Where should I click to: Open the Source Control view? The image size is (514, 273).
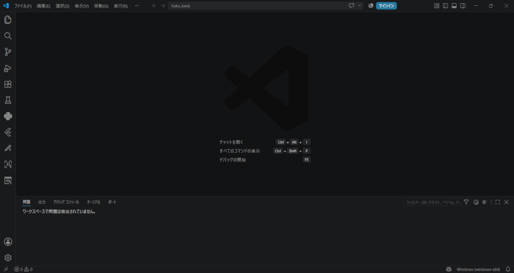(x=8, y=52)
